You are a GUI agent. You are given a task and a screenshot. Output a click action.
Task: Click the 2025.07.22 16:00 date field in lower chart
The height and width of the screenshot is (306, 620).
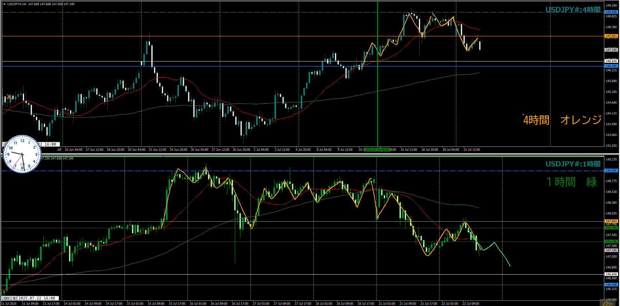click(37, 298)
